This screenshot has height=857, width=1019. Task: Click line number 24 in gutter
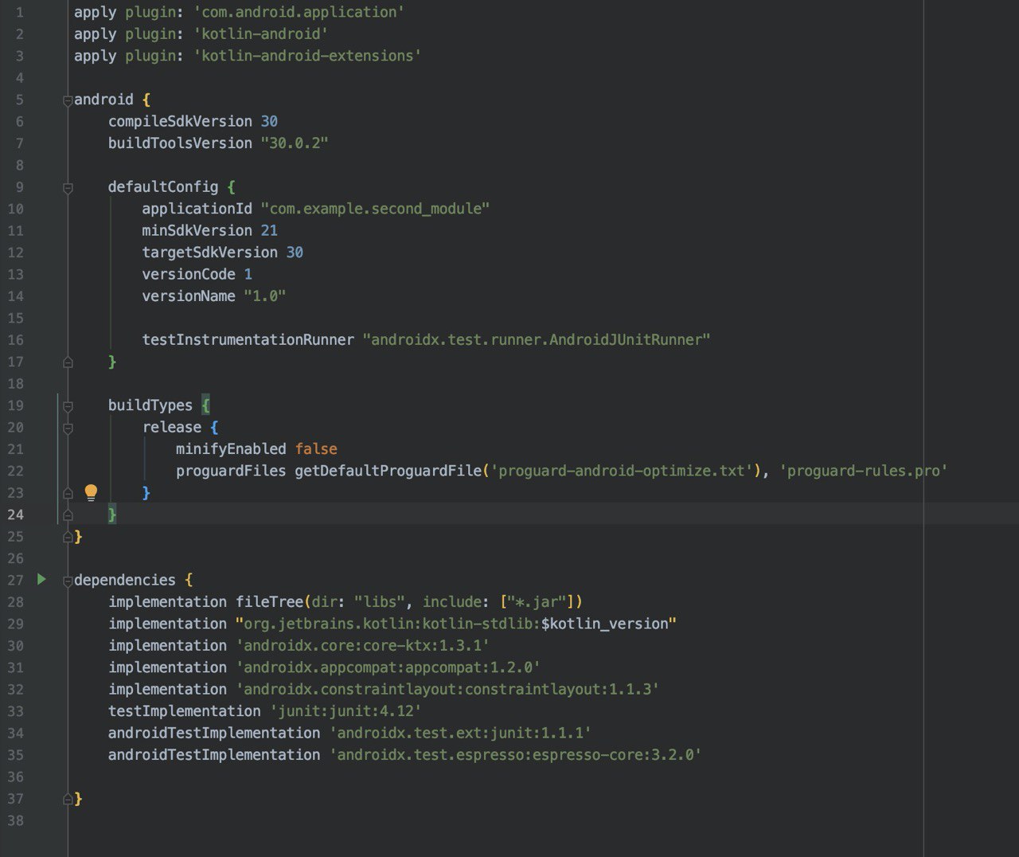(16, 515)
